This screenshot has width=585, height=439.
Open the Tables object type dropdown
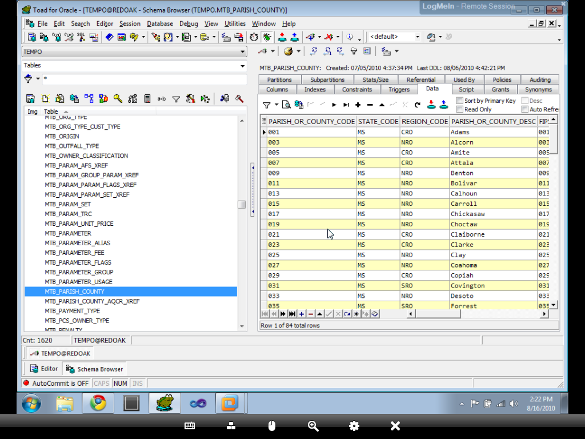point(242,66)
